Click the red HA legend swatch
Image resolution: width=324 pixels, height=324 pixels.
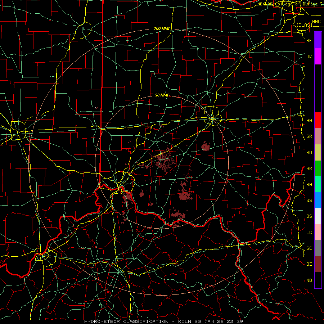[x=318, y=120]
